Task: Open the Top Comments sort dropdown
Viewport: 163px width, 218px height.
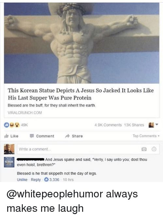Action: tap(146, 136)
